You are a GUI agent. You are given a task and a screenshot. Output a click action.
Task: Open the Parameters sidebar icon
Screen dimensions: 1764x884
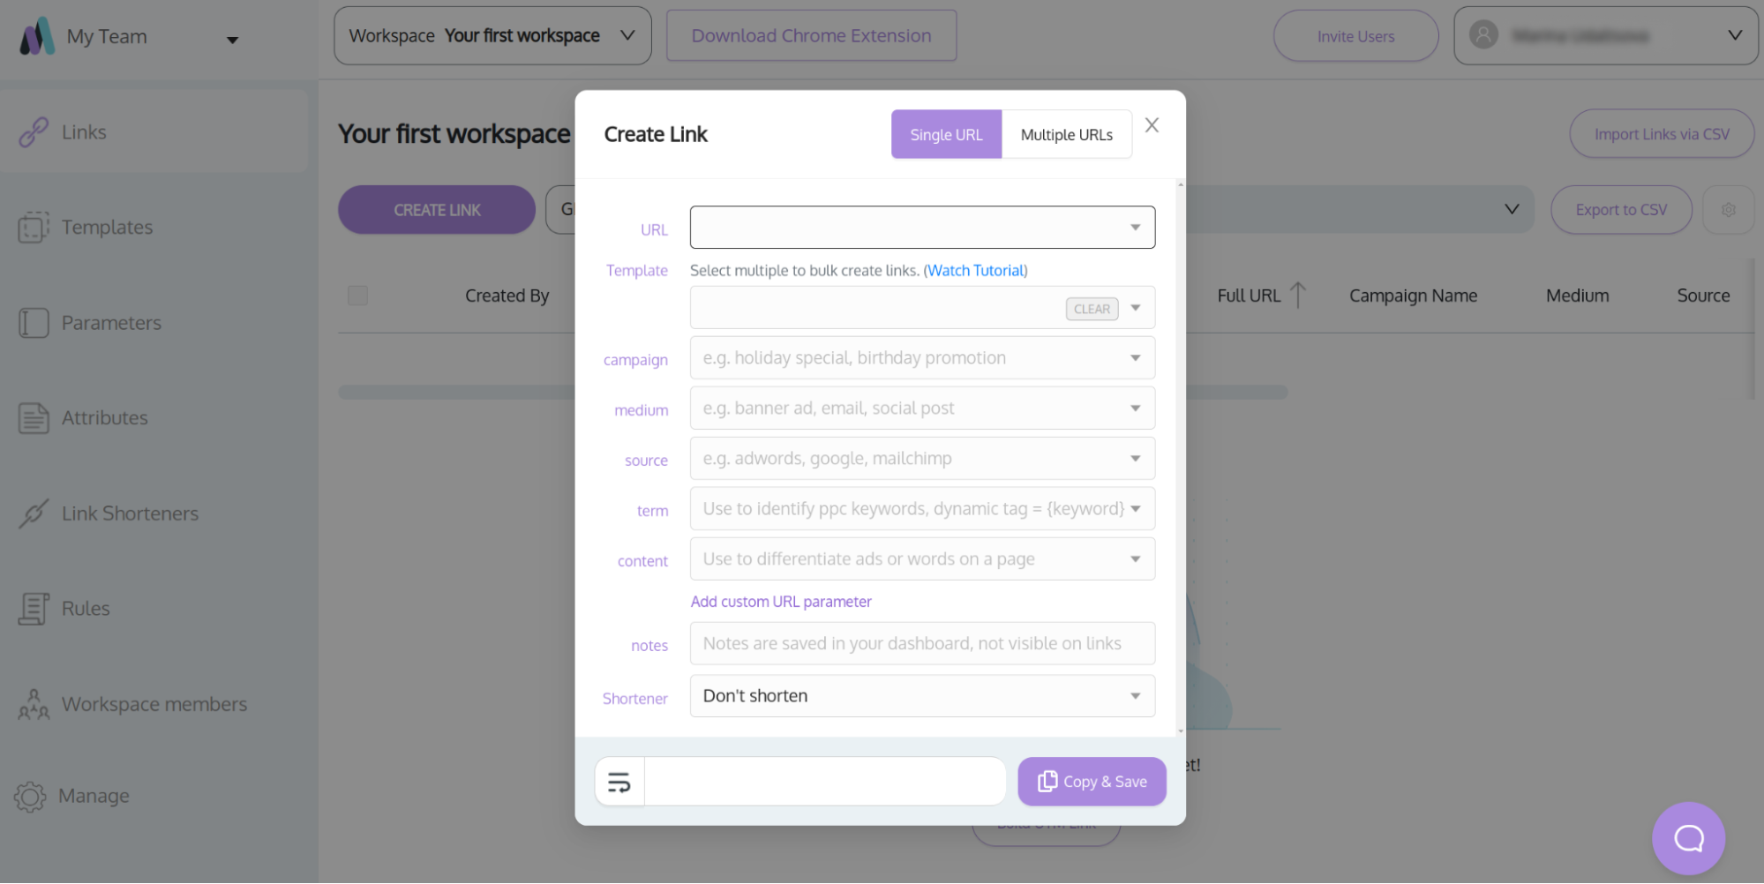pos(34,323)
